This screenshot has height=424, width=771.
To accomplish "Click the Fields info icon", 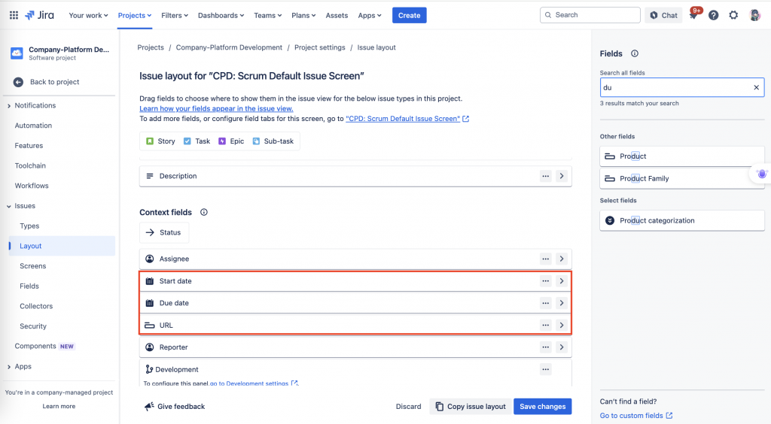I will pos(635,53).
